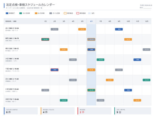Open overdue January 12-month chip for 練馬 300
This screenshot has width=155, height=116.
(45, 39)
